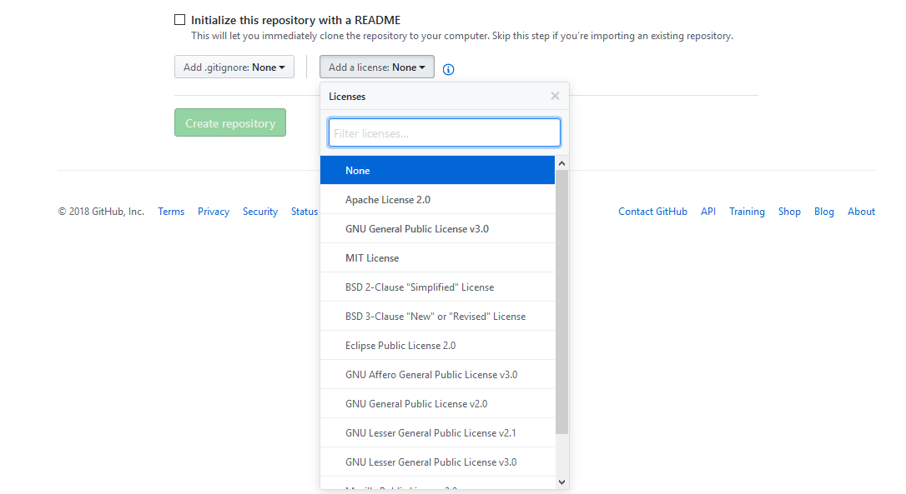Click the Training footer link
This screenshot has height=494, width=906.
tap(747, 211)
